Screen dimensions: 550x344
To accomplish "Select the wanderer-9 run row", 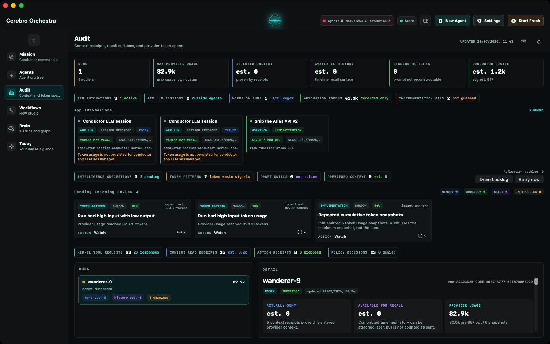I will tap(164, 290).
